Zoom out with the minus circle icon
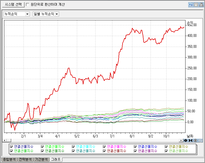Viewport: 205px width, 163px height. click(200, 140)
